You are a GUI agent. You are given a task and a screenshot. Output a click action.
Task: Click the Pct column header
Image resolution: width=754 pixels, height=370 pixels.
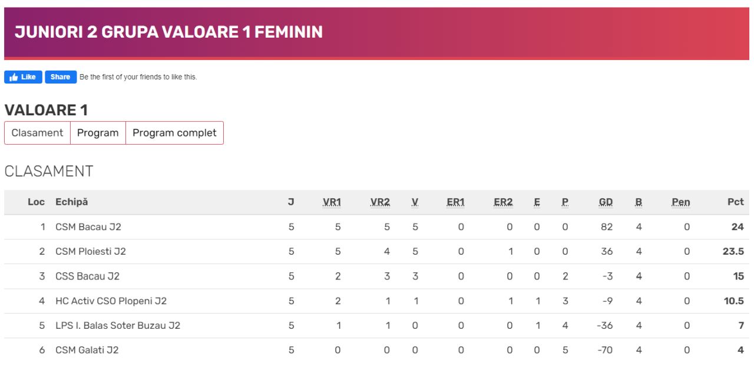pos(735,202)
